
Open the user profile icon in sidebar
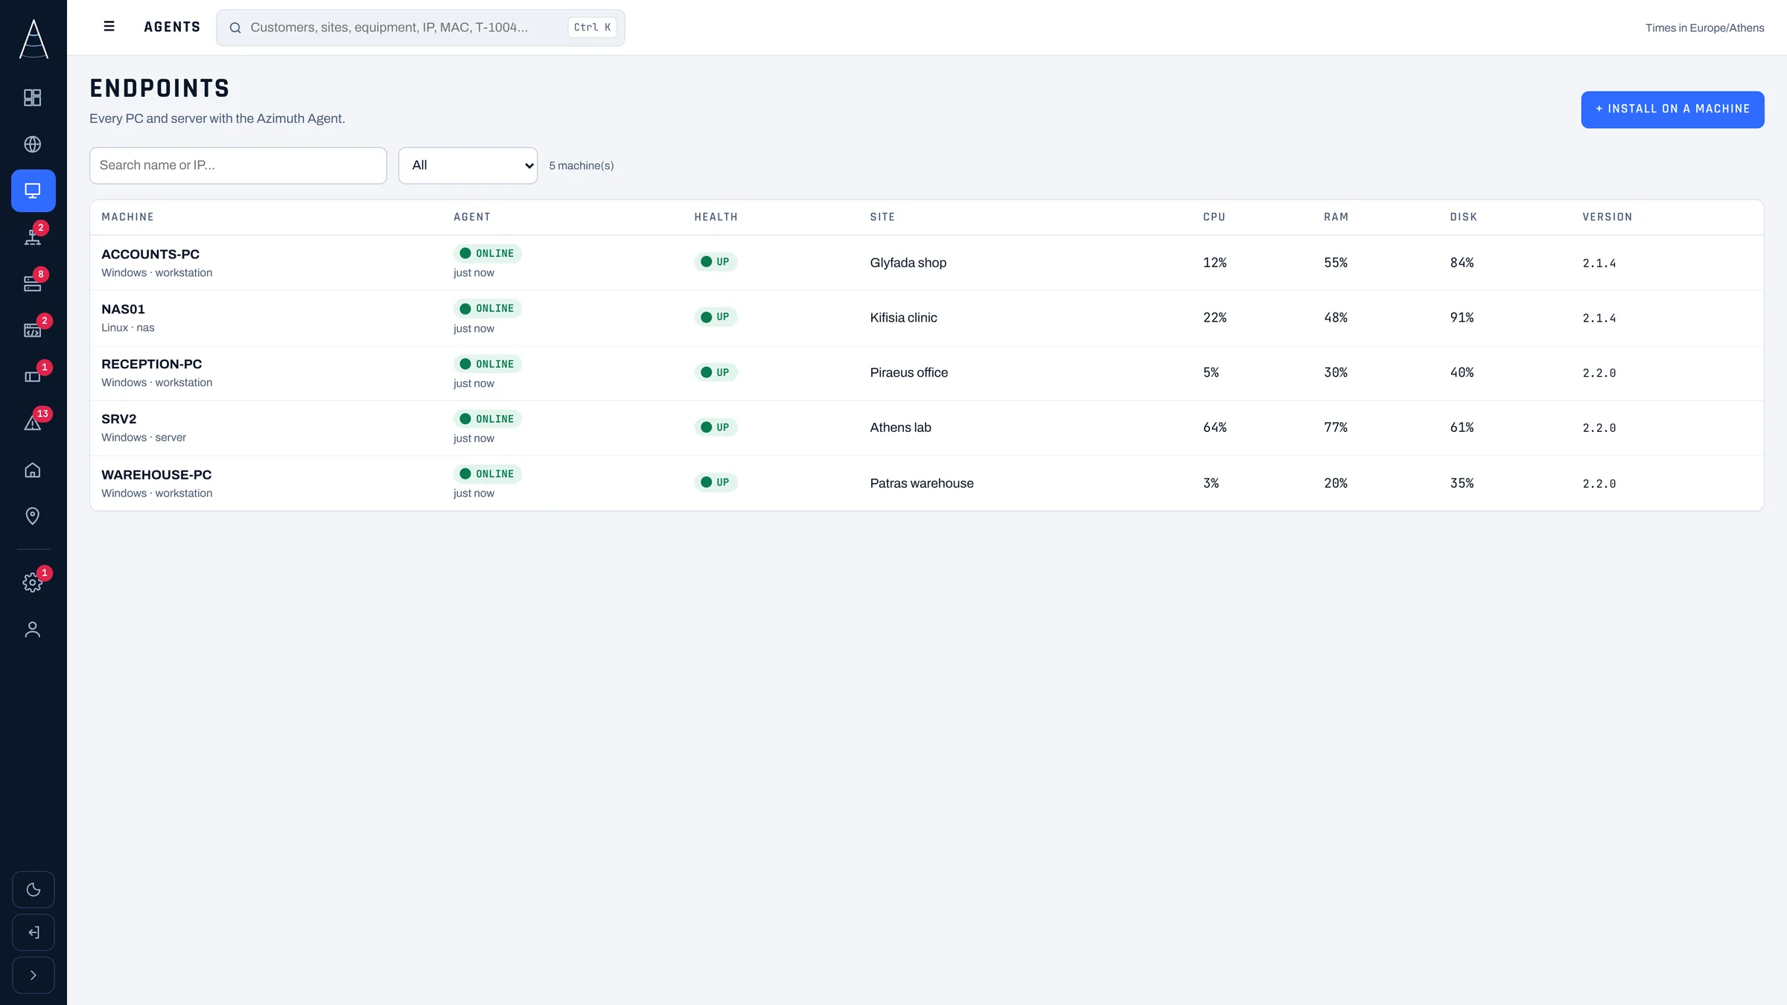(x=33, y=630)
